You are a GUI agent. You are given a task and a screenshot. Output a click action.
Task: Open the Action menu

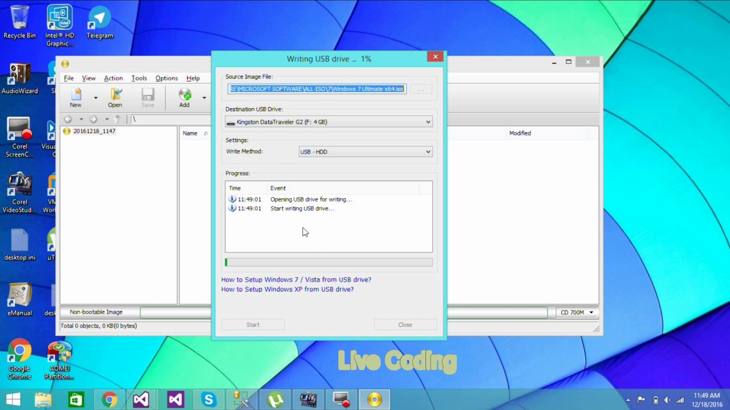tap(113, 78)
